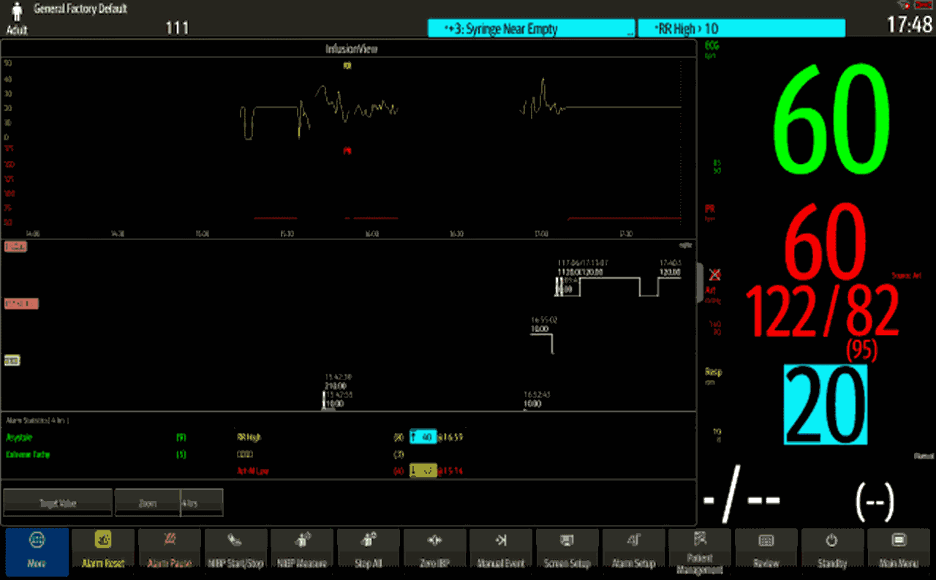This screenshot has width=936, height=580.
Task: Mark a Manual Event
Action: point(501,552)
